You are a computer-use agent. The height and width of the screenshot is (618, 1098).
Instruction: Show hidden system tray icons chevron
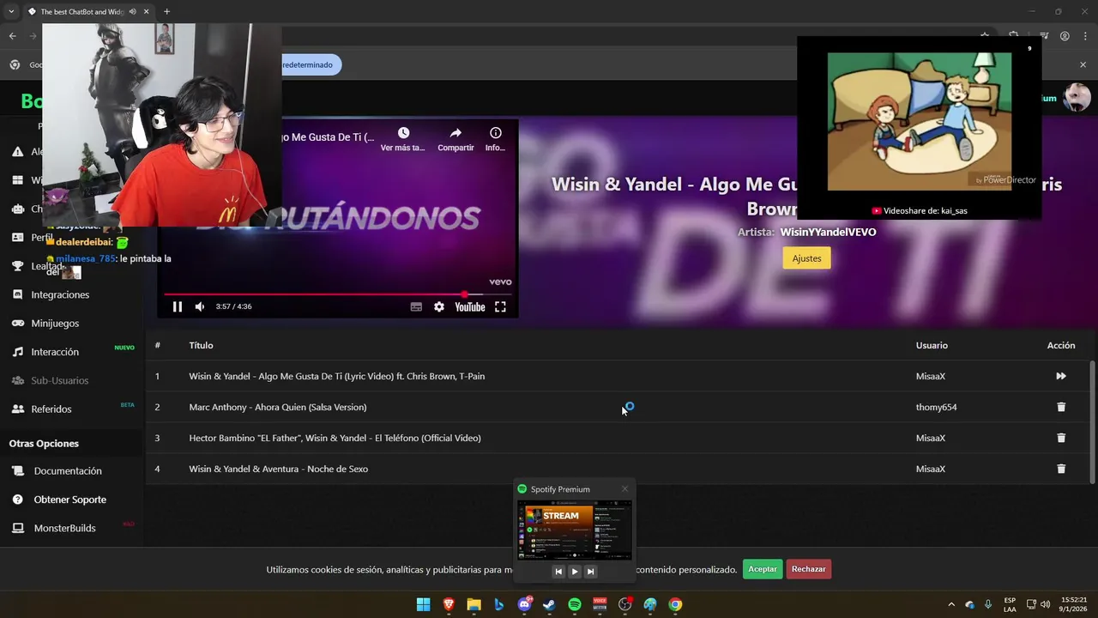(x=951, y=604)
